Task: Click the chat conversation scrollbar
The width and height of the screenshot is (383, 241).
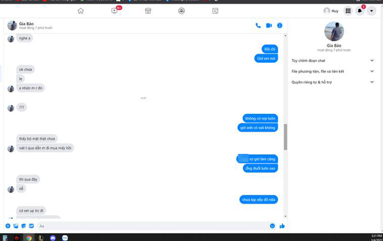Action: point(285,137)
